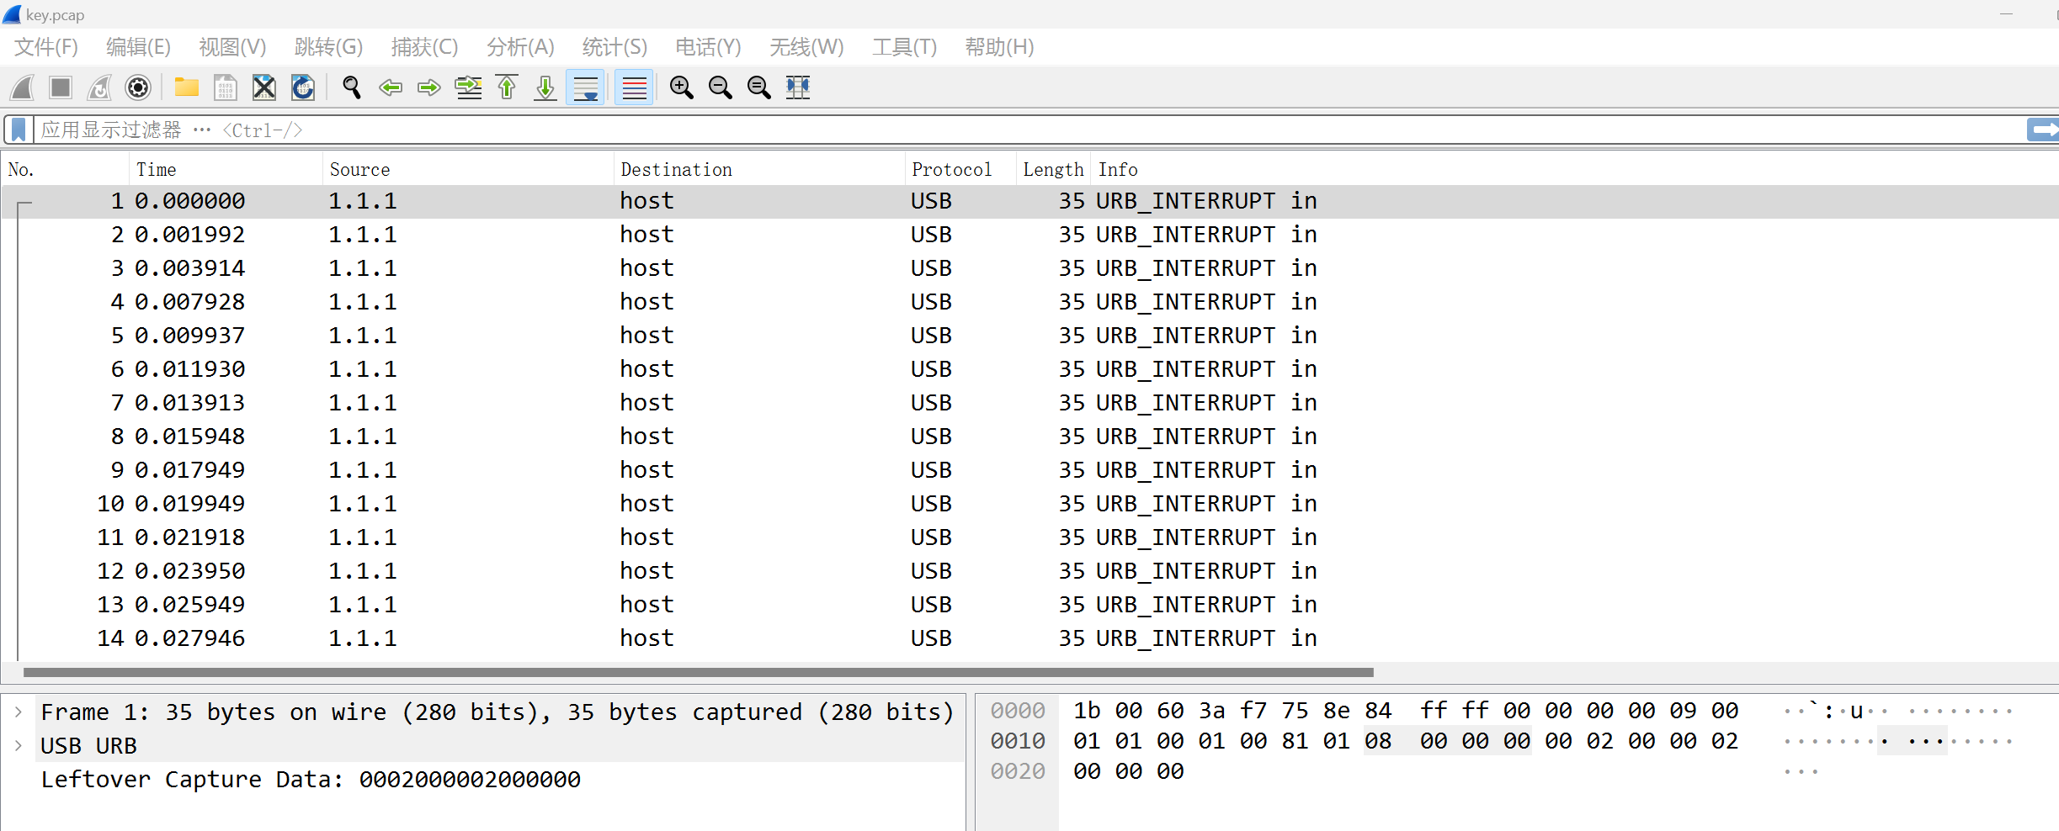Open the 分析(A) menu
Screen dimensions: 2059x831
tap(520, 47)
